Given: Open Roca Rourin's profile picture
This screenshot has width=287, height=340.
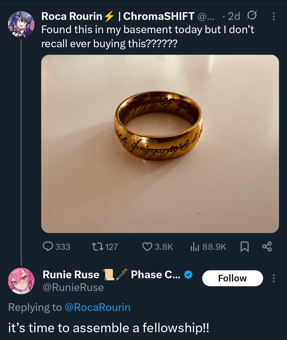Looking at the screenshot, I should tap(21, 24).
